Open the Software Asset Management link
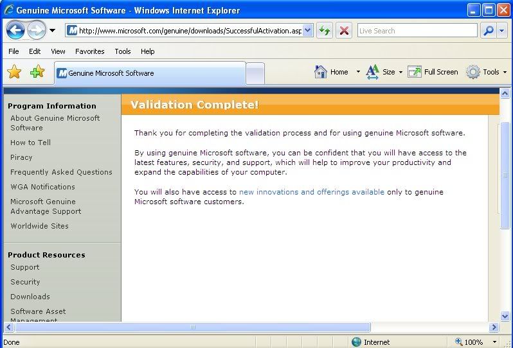 38,315
